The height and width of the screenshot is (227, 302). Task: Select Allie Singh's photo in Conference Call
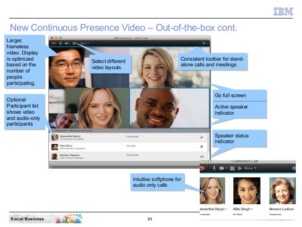[247, 191]
